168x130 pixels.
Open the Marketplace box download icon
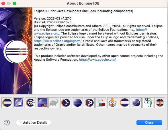pos(113,103)
